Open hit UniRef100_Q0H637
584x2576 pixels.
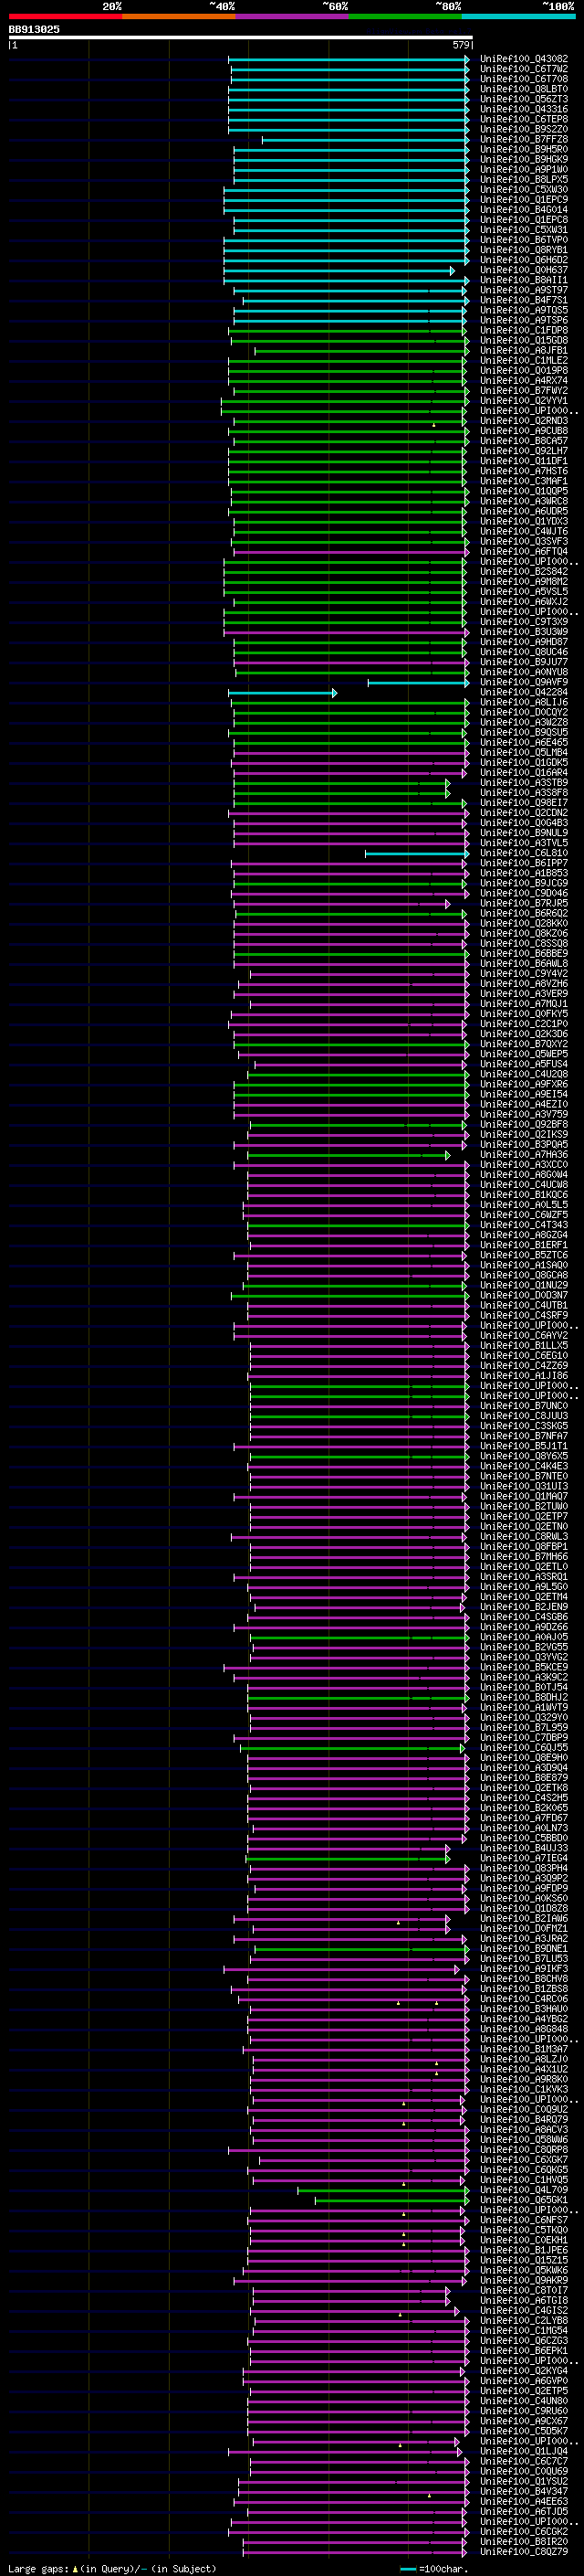point(524,270)
